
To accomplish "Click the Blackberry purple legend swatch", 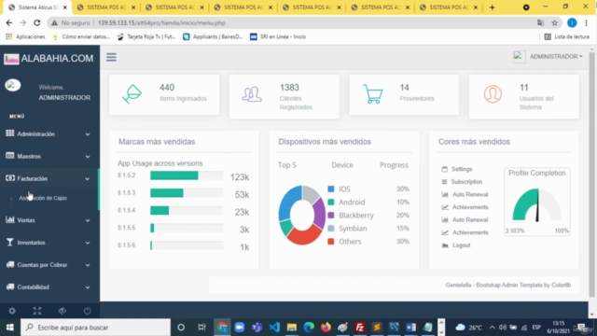I will click(331, 216).
